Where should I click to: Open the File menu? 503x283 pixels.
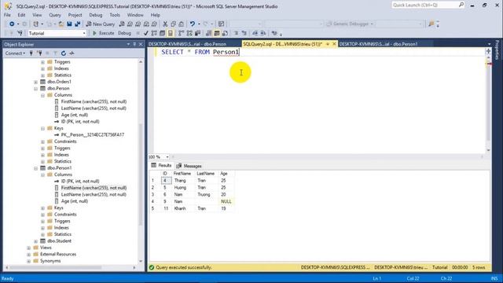[7, 15]
